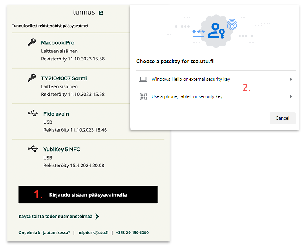Select Windows Hello or external security key

[x=191, y=79]
